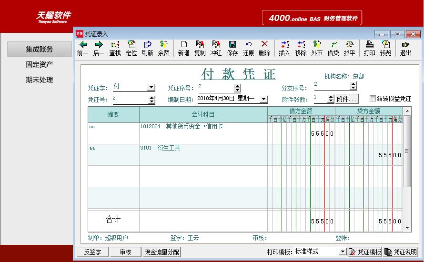Open the 编制日期 date dropdown

(263, 99)
